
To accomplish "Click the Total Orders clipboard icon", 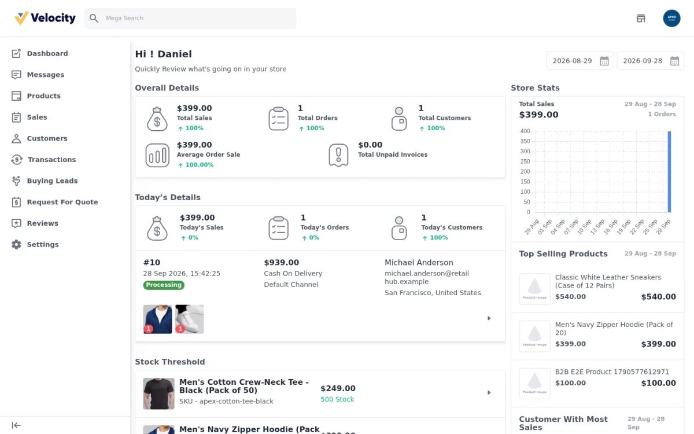I will [x=279, y=119].
